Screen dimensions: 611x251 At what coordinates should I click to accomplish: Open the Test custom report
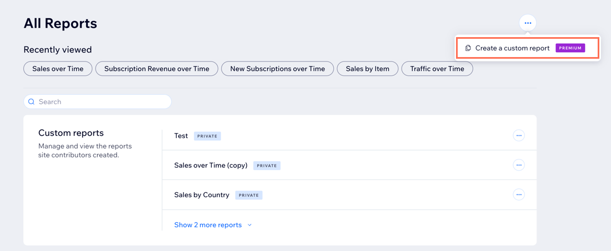click(181, 136)
